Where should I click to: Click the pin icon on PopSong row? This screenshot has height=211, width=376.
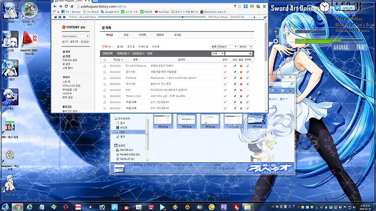235,78
